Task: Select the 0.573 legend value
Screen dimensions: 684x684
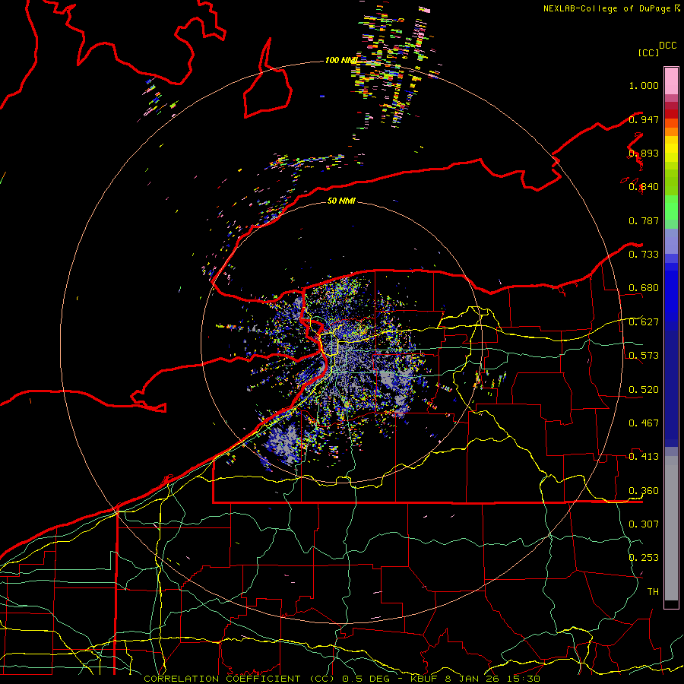Action: pos(644,355)
